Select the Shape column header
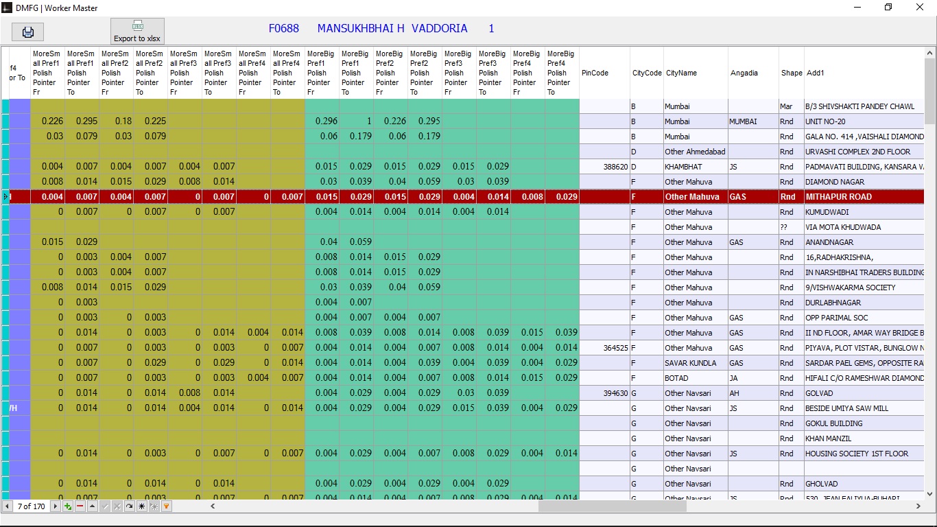 [x=792, y=73]
